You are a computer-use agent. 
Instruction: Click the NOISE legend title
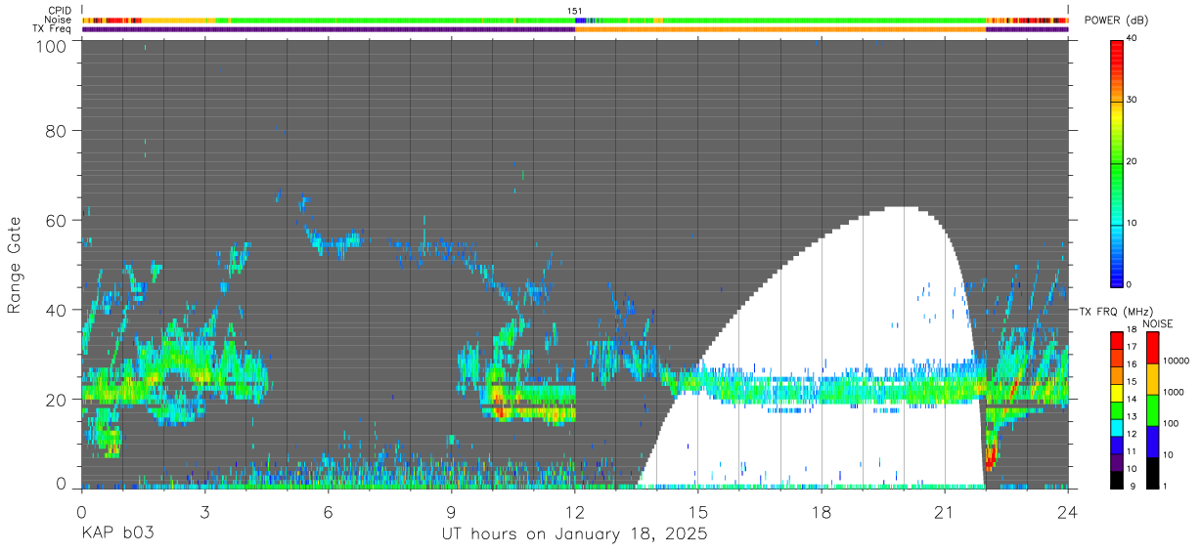pyautogui.click(x=1159, y=323)
